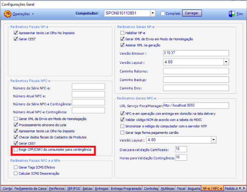Screen dimensions: 247x192
Task: Toggle NFC-e em operação com entrega em domicílio
Action: [122, 114]
